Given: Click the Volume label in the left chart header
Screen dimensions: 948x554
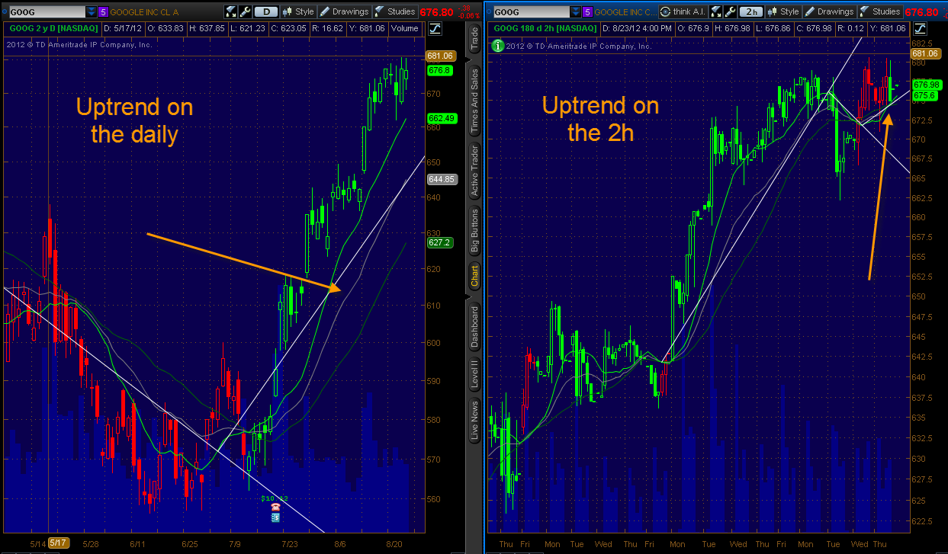Looking at the screenshot, I should (x=404, y=28).
